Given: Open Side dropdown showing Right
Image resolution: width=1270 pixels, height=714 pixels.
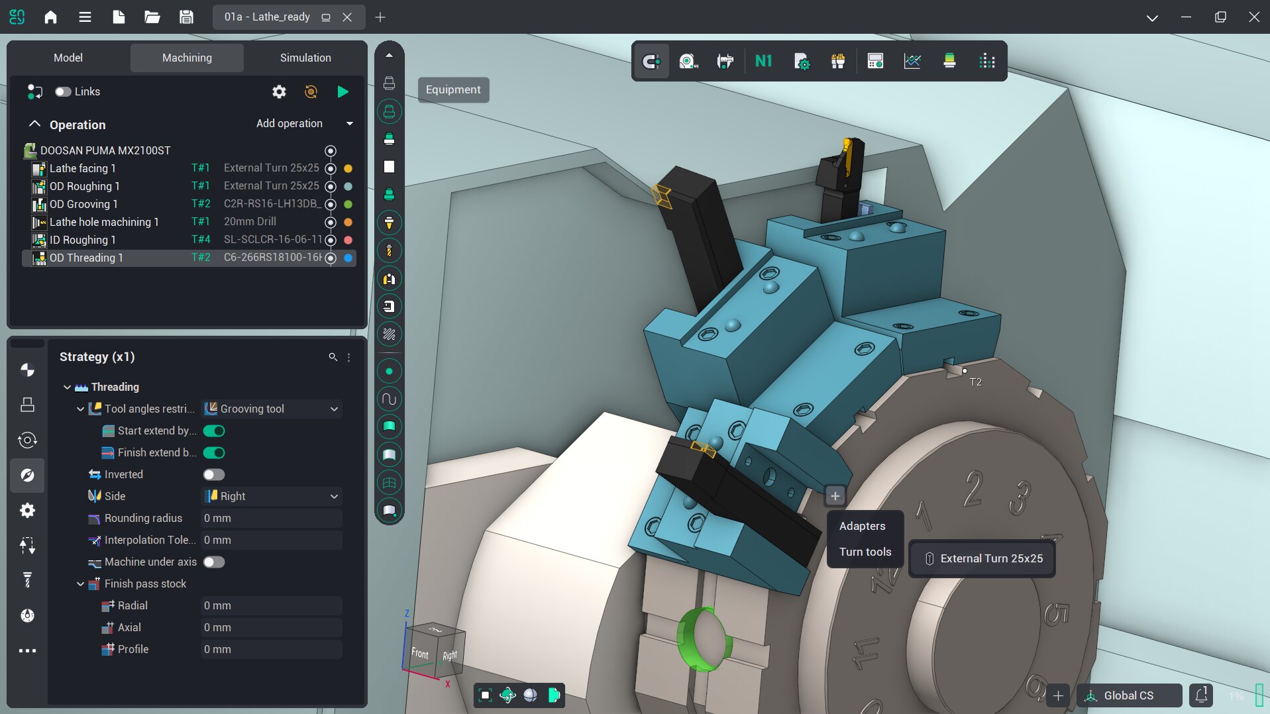Looking at the screenshot, I should (272, 496).
